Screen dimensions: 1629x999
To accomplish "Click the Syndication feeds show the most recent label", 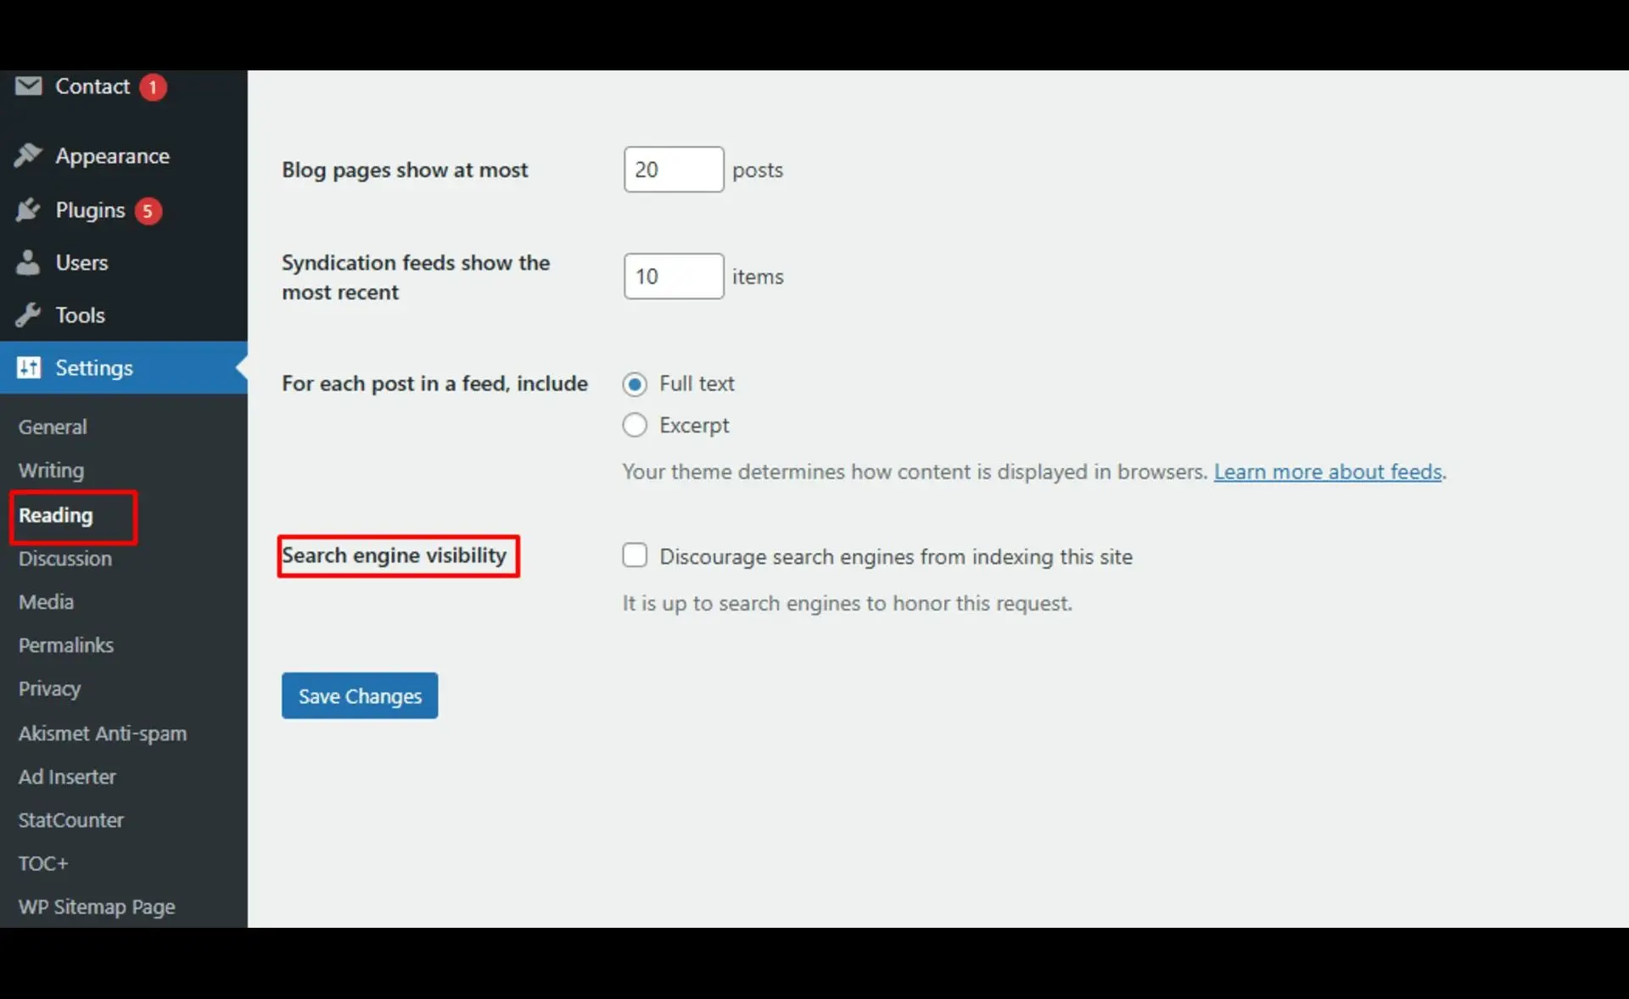I will (416, 277).
